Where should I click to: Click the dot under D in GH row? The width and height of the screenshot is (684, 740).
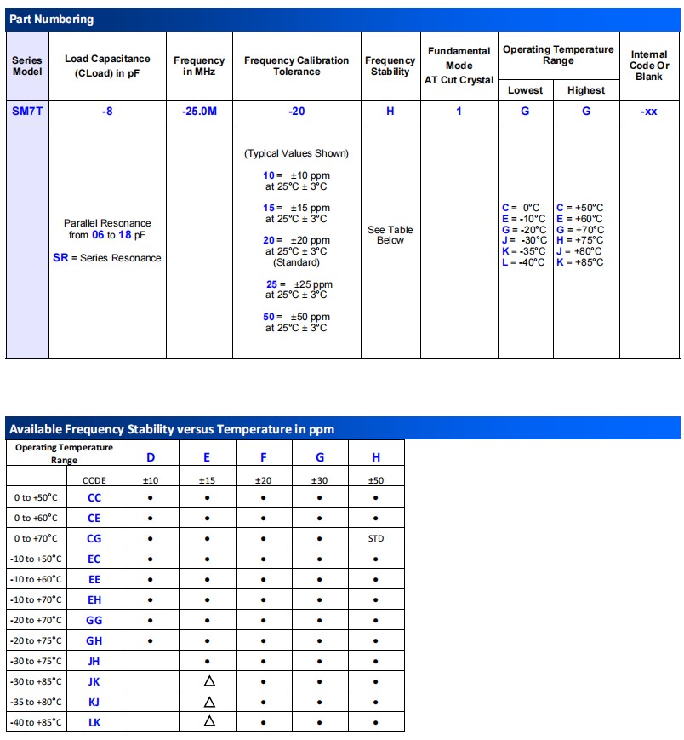150,641
